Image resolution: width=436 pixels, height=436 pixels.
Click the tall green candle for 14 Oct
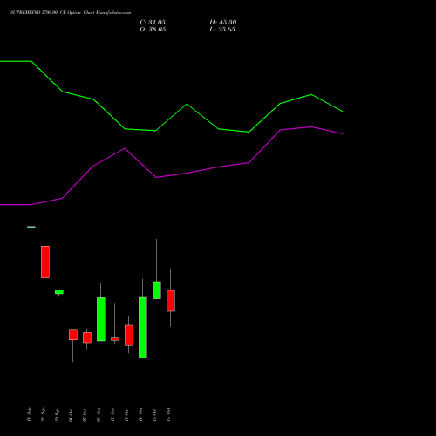coord(143,328)
